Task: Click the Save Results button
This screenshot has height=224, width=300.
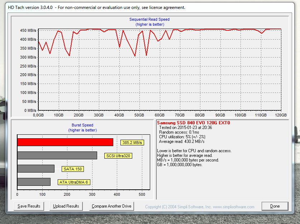Action: pyautogui.click(x=29, y=206)
